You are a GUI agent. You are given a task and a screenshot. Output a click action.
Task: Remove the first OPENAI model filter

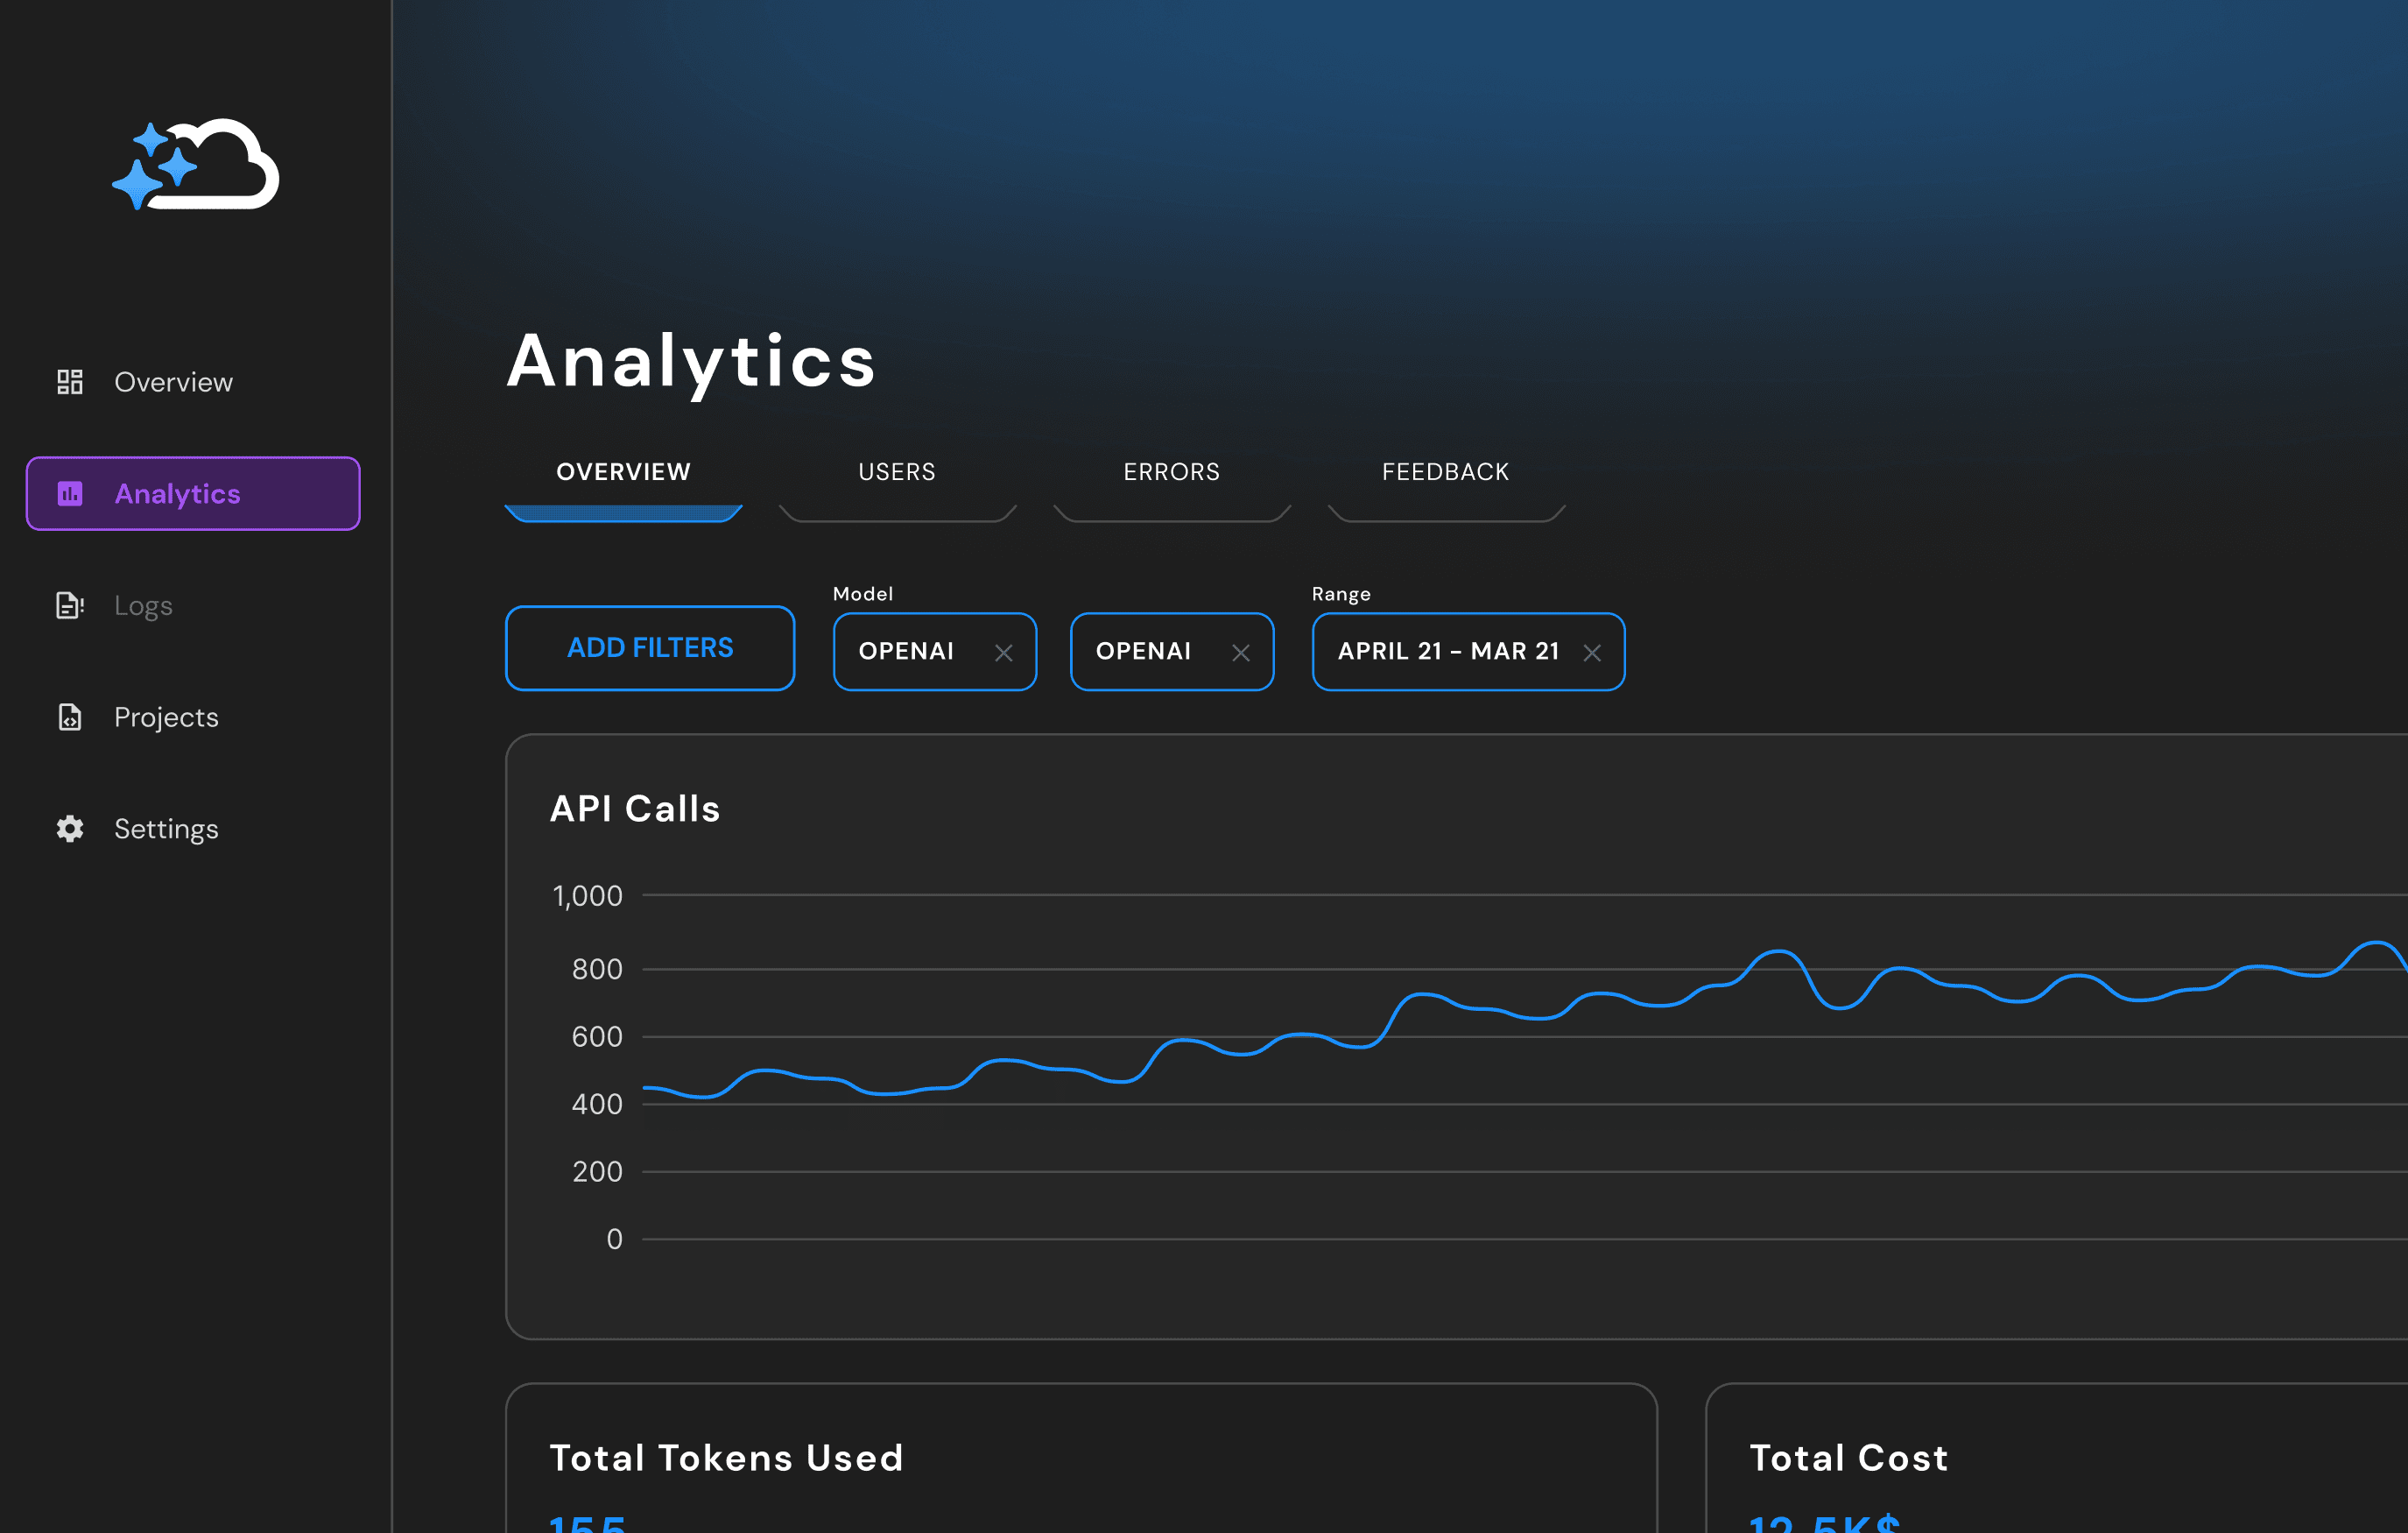[x=1004, y=653]
